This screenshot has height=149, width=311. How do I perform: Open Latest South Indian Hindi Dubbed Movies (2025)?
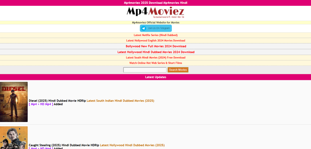tap(121, 101)
